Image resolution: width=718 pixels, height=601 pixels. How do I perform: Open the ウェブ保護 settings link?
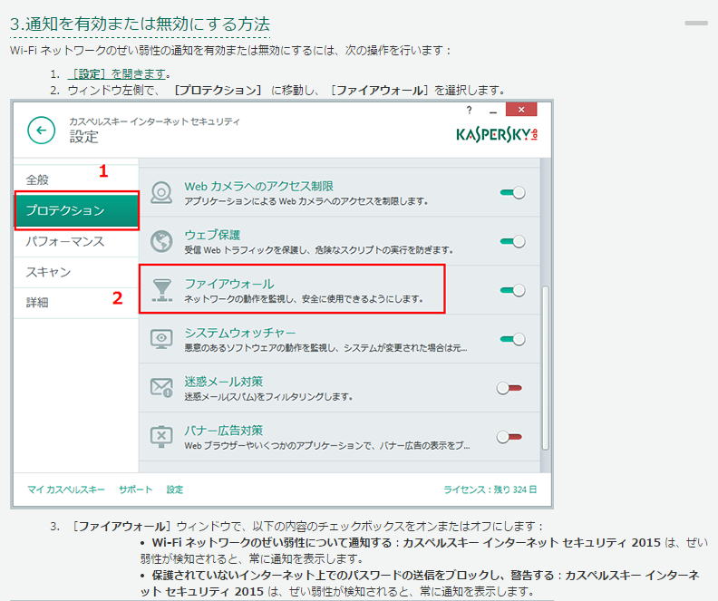[212, 235]
